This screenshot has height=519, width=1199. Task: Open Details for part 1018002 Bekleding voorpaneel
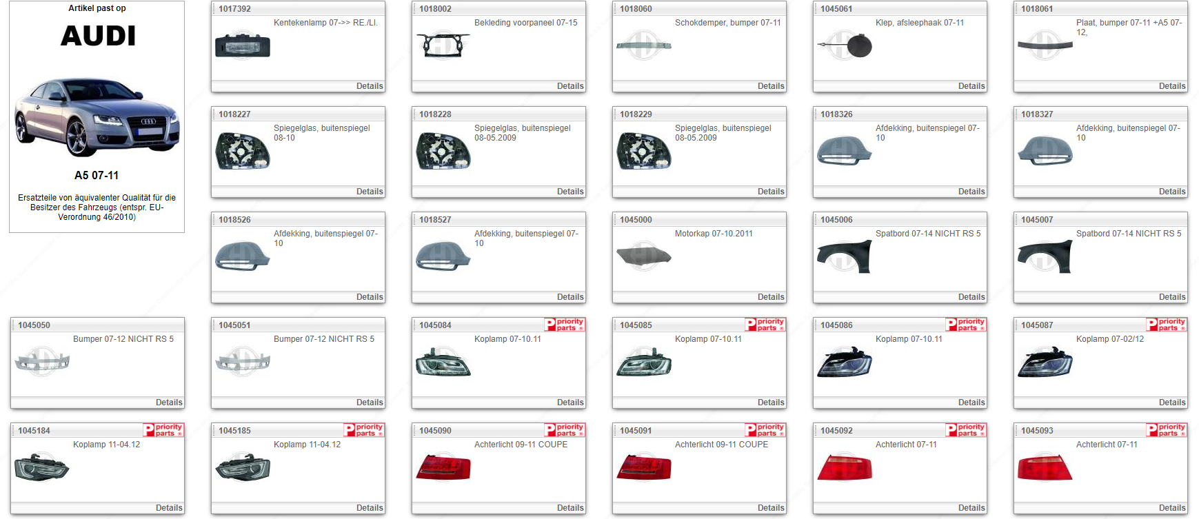[x=570, y=86]
